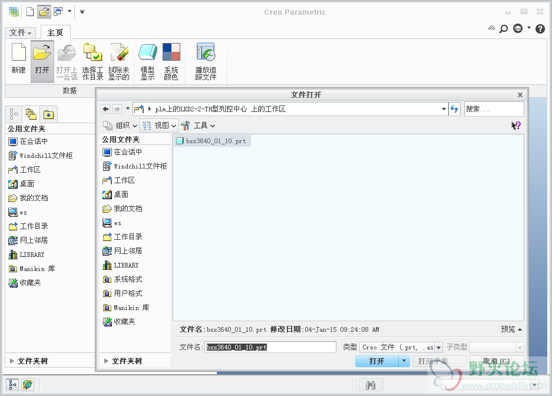Click open folder icon in quick access toolbar
This screenshot has width=552, height=396.
[44, 12]
